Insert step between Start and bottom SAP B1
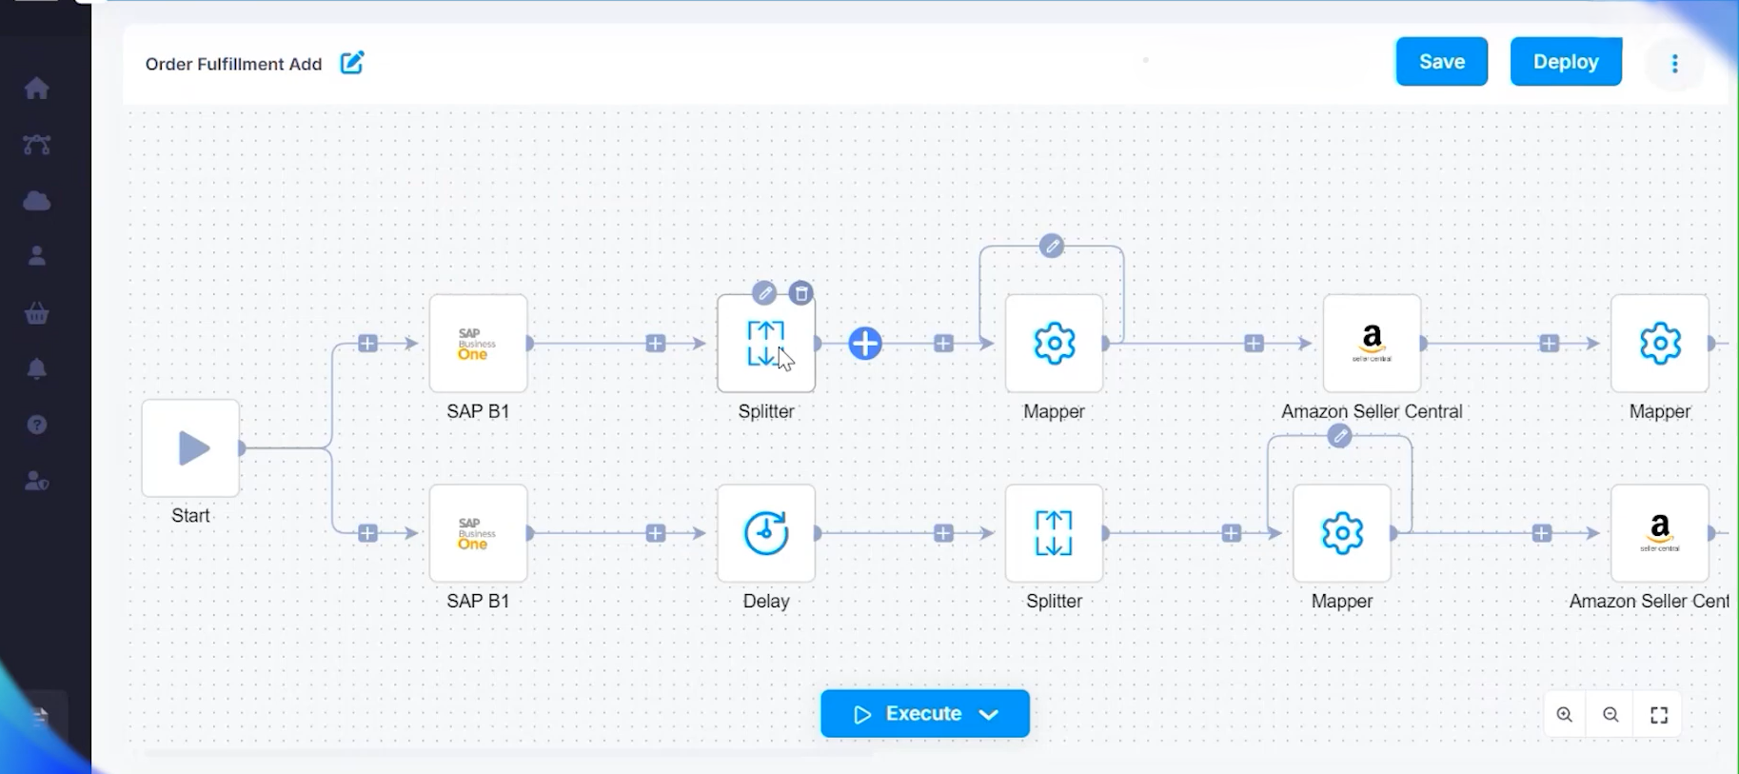The image size is (1739, 774). click(367, 533)
